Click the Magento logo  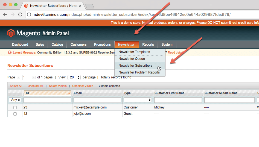(x=11, y=33)
